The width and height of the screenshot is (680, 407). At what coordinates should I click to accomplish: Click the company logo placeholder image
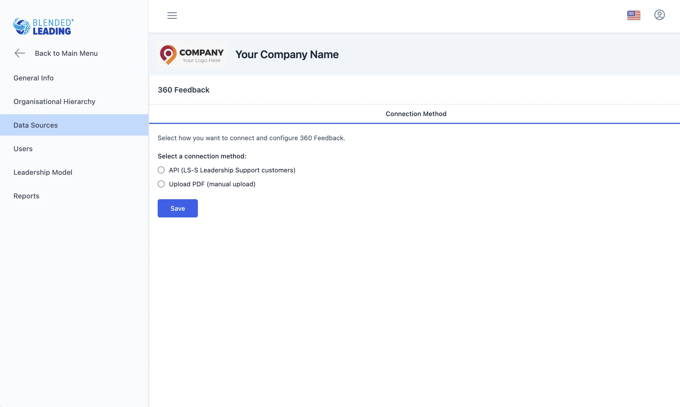pyautogui.click(x=192, y=54)
